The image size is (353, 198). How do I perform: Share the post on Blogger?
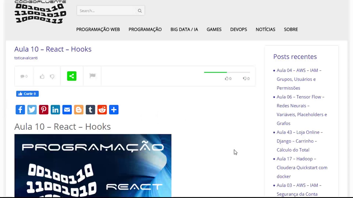79,110
